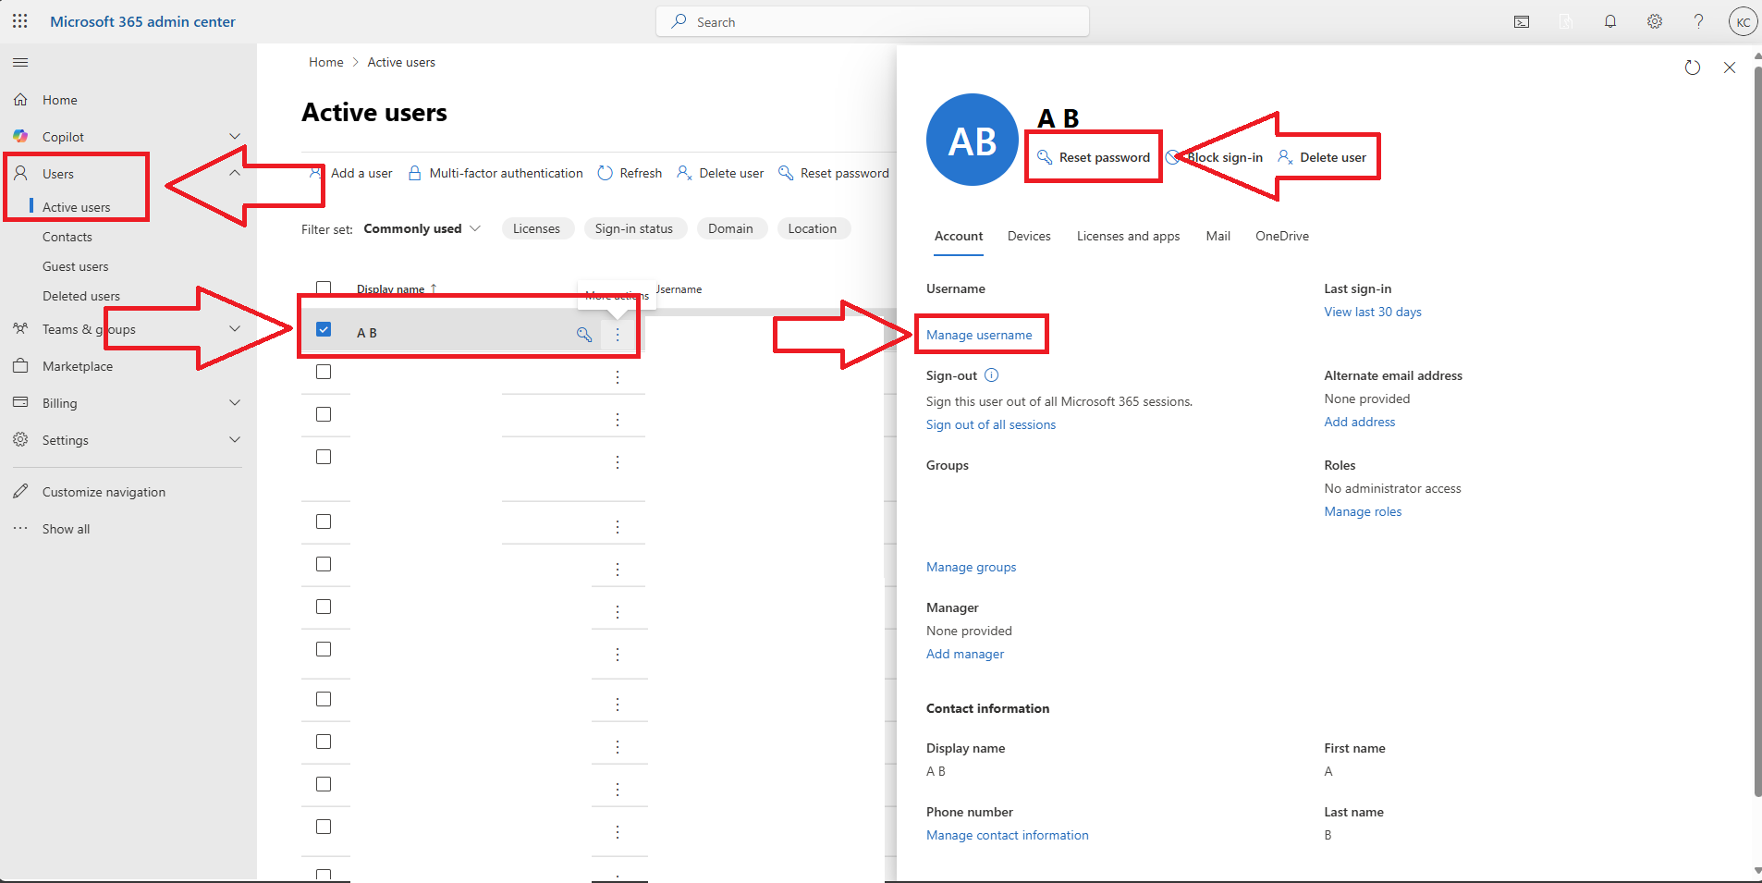Open the settings gear in the header
This screenshot has height=883, width=1762.
click(1655, 22)
